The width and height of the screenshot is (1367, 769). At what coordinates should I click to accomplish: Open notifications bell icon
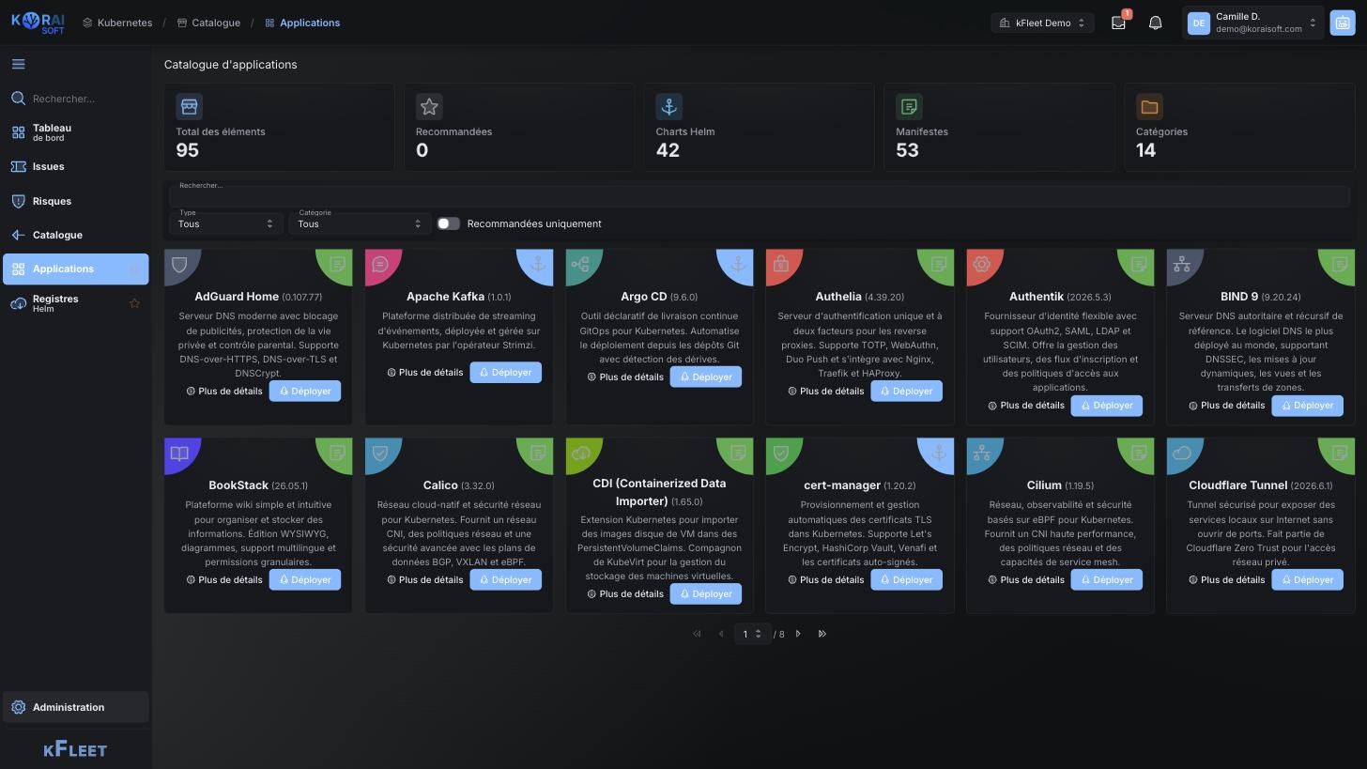[1156, 23]
